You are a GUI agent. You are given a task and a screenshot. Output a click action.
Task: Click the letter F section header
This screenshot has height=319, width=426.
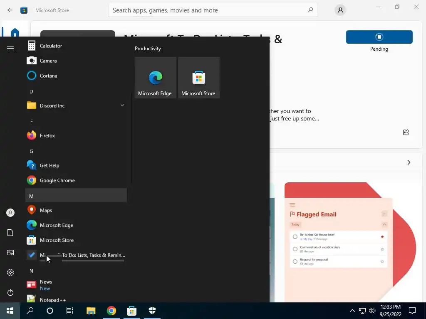tap(31, 122)
